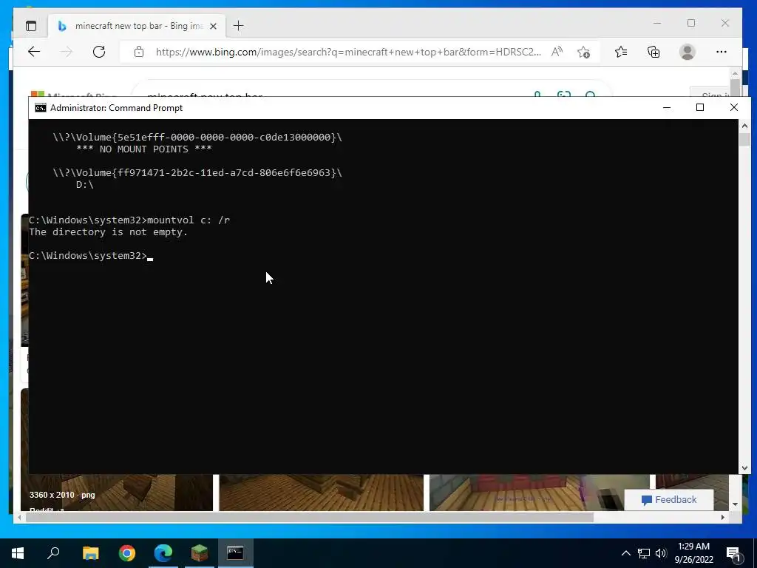Open Collections in Edge
757x568 pixels.
[654, 52]
